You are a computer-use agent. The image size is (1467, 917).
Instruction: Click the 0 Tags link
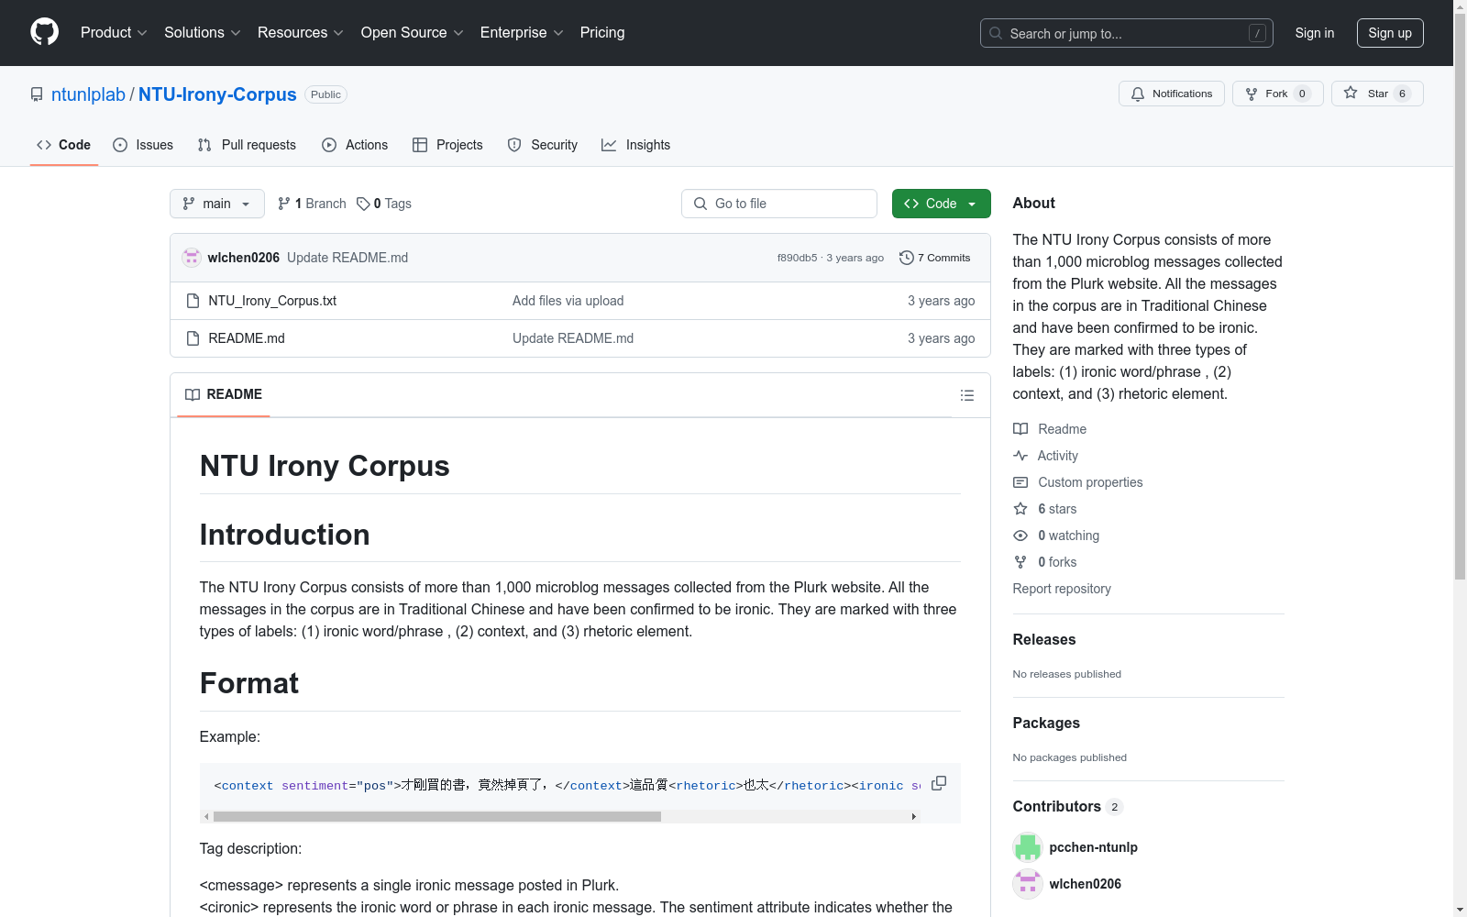click(385, 204)
